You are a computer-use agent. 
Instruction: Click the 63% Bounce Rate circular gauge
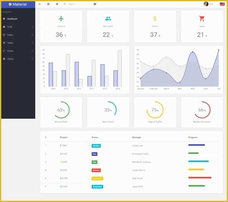(x=61, y=110)
